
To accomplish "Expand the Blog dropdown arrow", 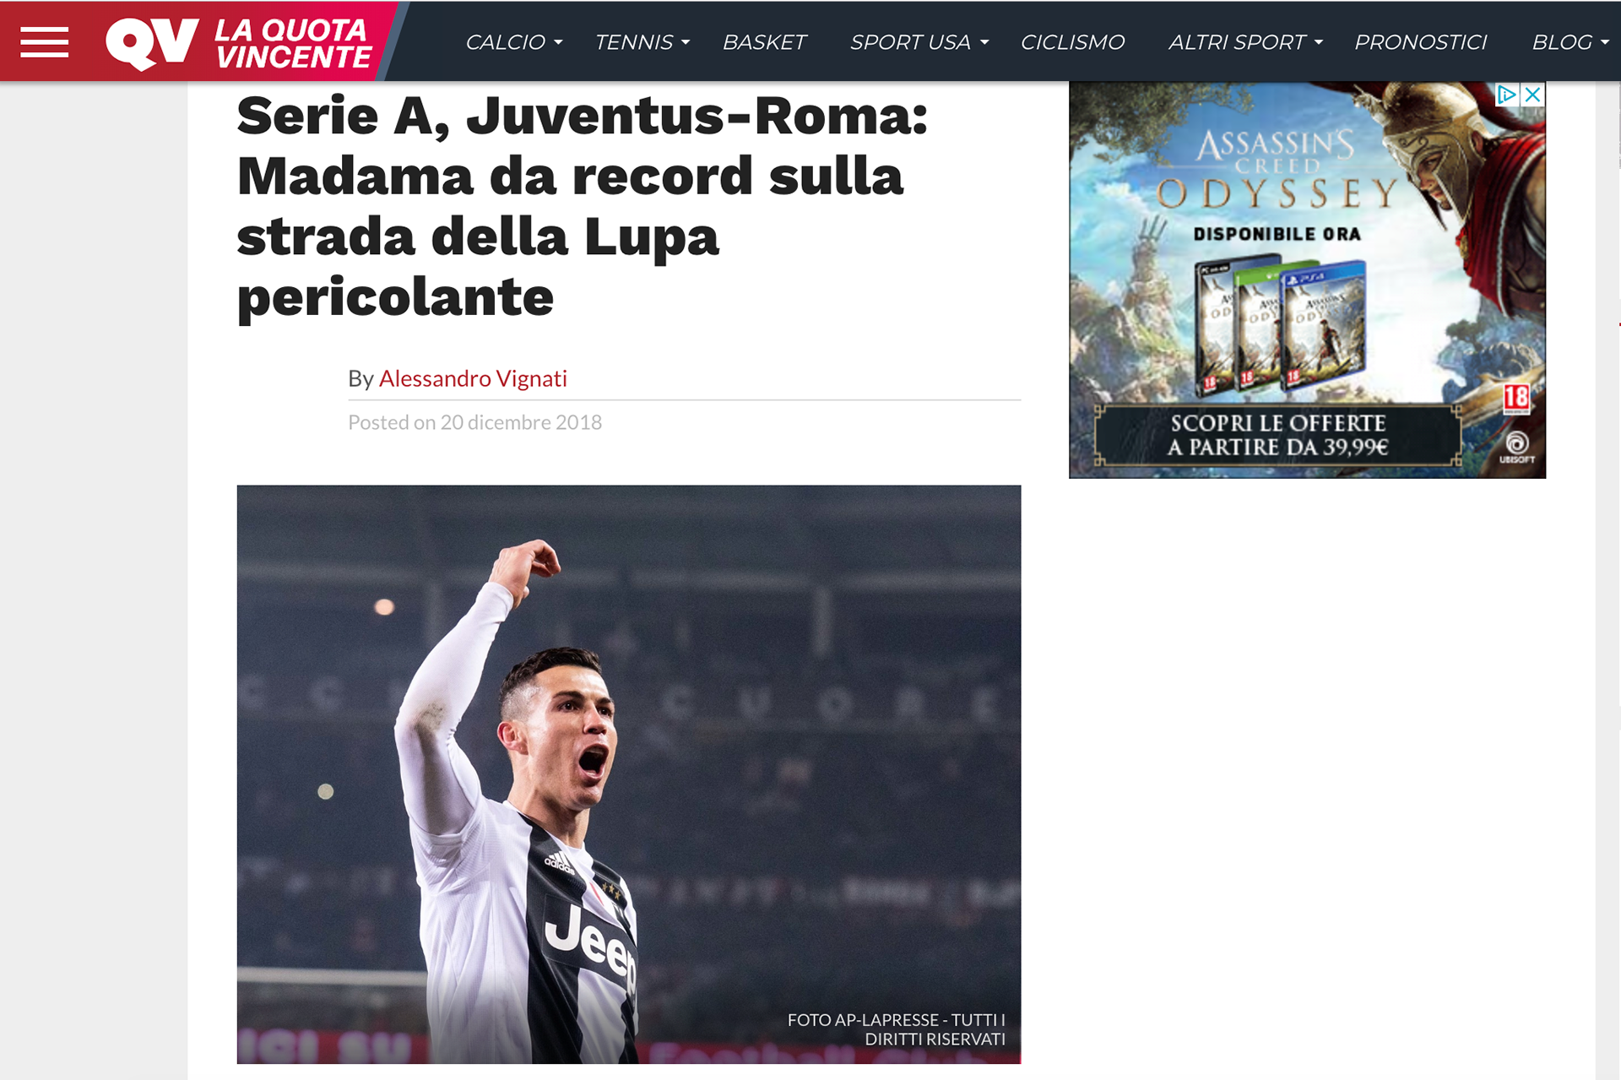I will [x=1605, y=42].
